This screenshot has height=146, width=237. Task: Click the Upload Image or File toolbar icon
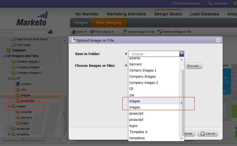click(125, 32)
